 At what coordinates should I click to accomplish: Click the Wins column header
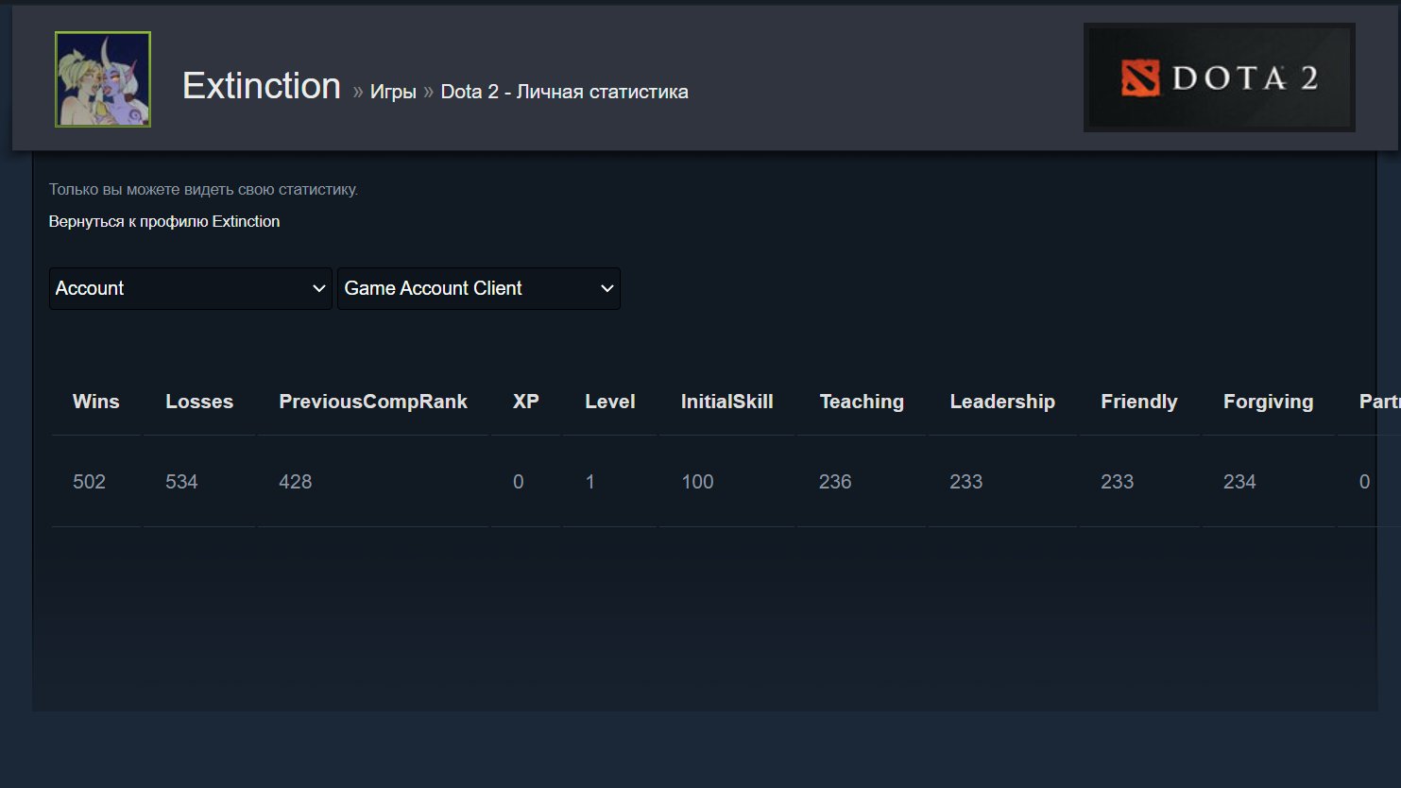click(96, 402)
